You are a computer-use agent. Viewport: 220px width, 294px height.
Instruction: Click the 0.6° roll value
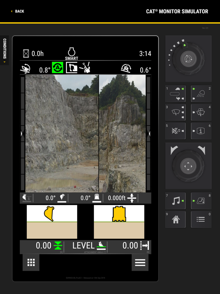click(146, 70)
